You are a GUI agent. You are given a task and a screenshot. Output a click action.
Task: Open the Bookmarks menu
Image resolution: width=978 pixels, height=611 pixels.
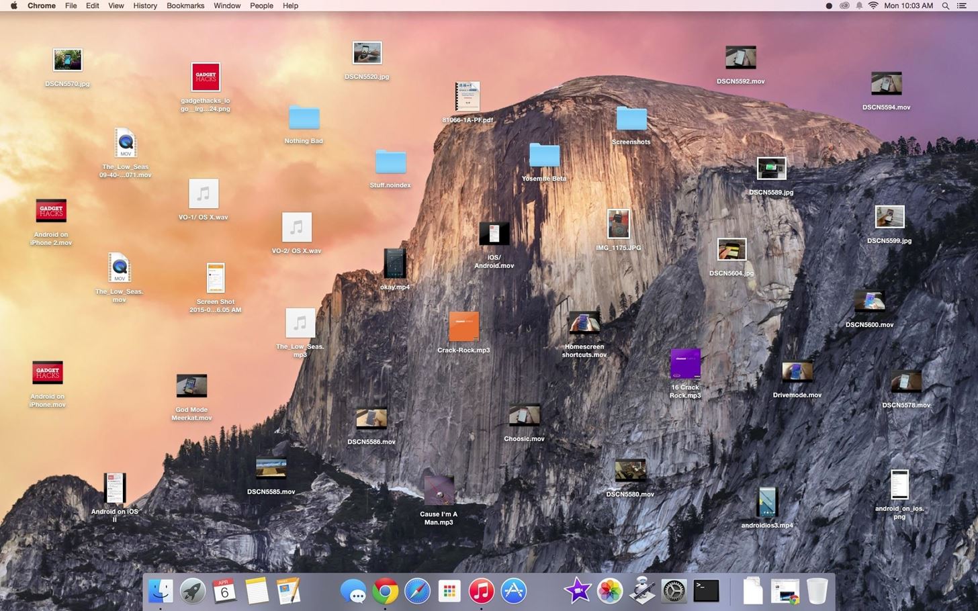point(185,5)
